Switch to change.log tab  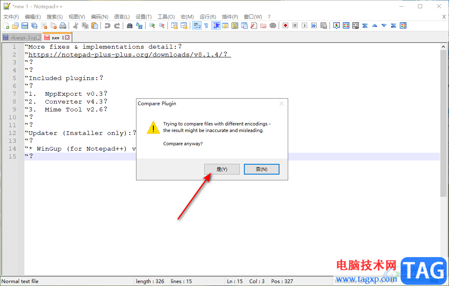tap(21, 38)
